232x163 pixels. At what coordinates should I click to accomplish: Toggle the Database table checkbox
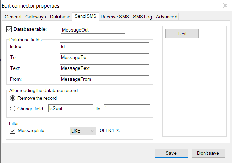pos(9,29)
